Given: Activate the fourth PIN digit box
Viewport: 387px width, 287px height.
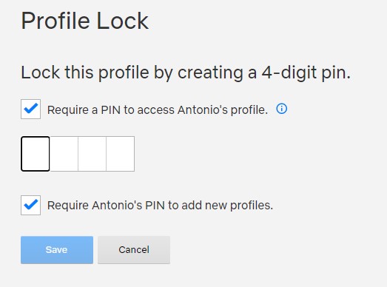Looking at the screenshot, I should point(121,154).
